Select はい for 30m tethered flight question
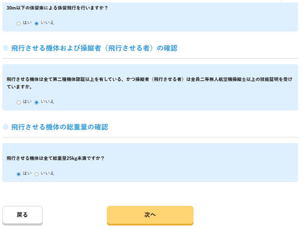 19,23
